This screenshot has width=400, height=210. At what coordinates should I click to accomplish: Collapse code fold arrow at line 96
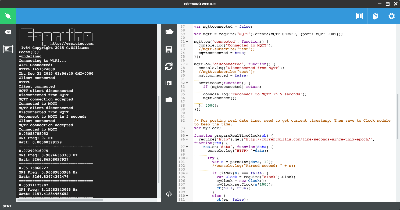187,139
